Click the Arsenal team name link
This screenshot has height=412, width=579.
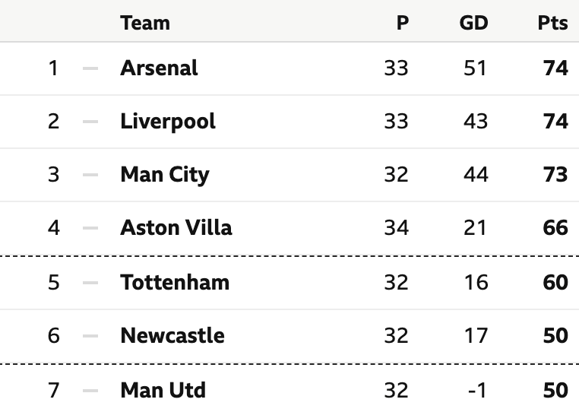click(x=159, y=68)
